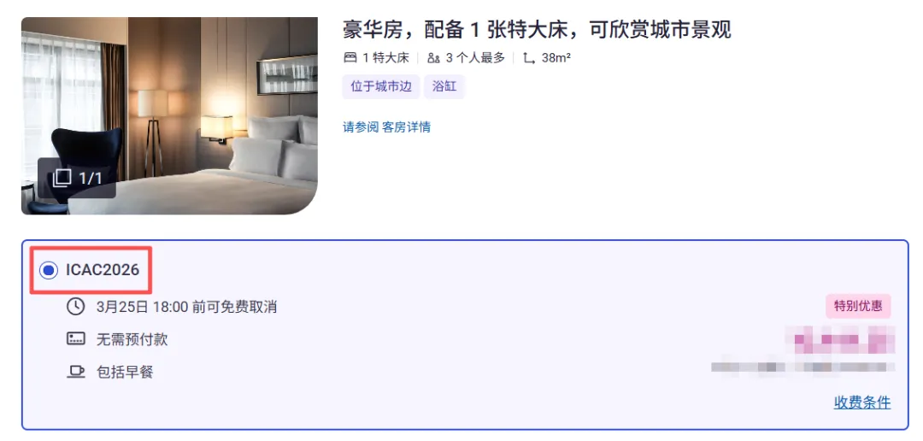The height and width of the screenshot is (441, 923).
Task: Click the guests icon beside 3 个人最多
Action: coord(434,58)
